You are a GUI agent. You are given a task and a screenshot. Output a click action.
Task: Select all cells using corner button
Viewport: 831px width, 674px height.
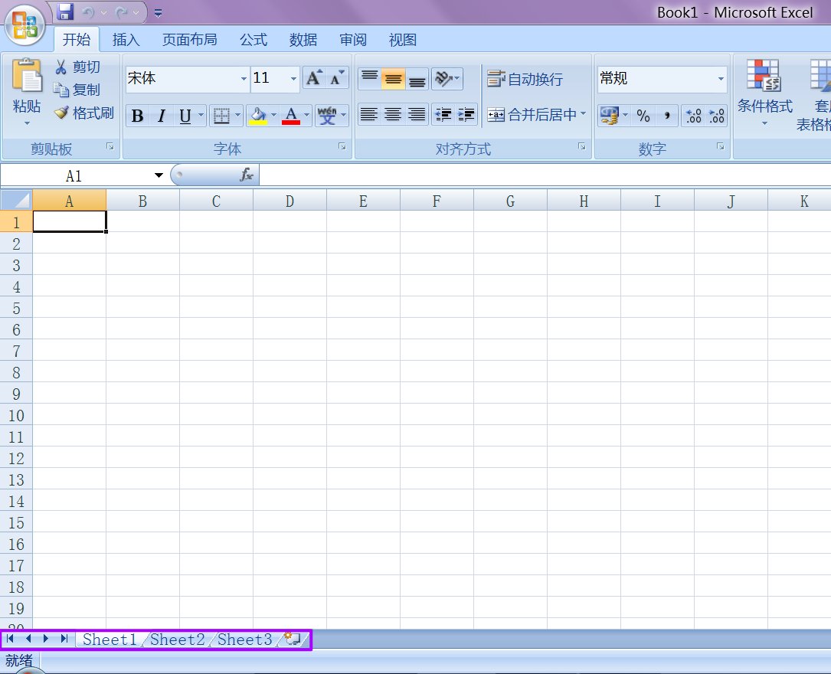16,201
